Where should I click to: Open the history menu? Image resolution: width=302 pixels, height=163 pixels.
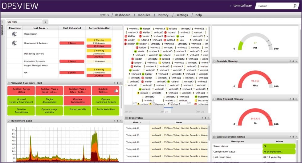pyautogui.click(x=163, y=15)
